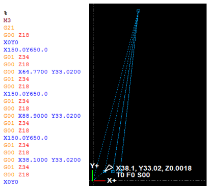Viewport: 211px width, 188px height.
Task: Click the T0 F0 S00 status text
Action: pos(133,175)
